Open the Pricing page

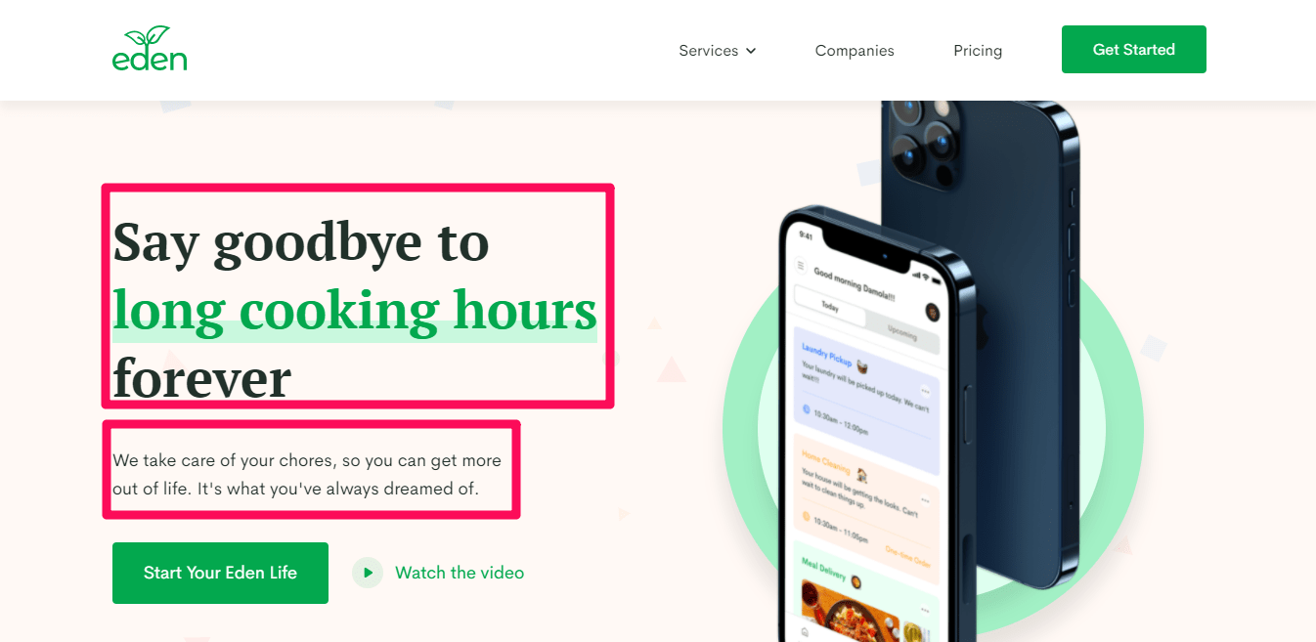pyautogui.click(x=978, y=51)
